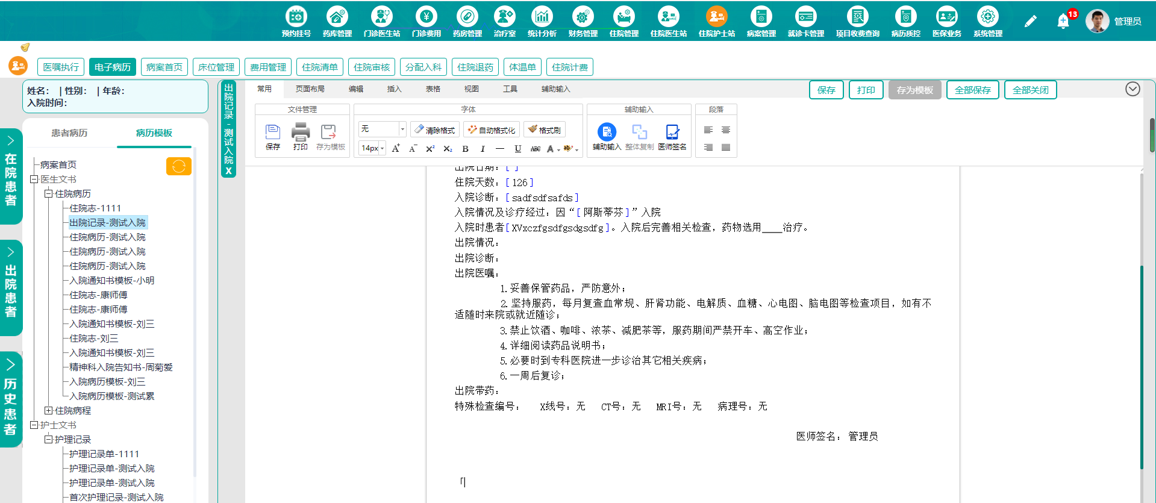The width and height of the screenshot is (1156, 503).
Task: Open the 住院护士站 module
Action: pyautogui.click(x=716, y=21)
